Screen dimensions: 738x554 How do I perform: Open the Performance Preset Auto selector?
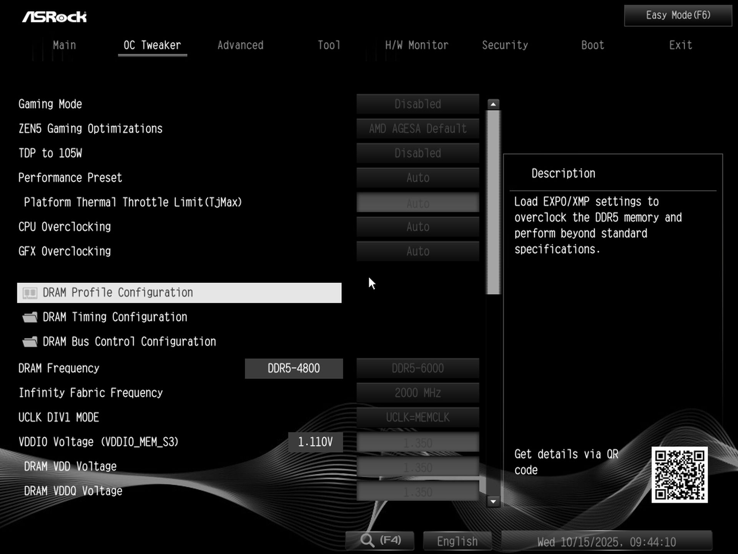click(417, 178)
